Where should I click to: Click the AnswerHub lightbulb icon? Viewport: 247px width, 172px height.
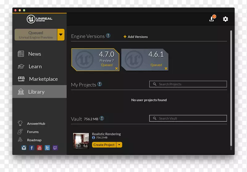point(20,123)
